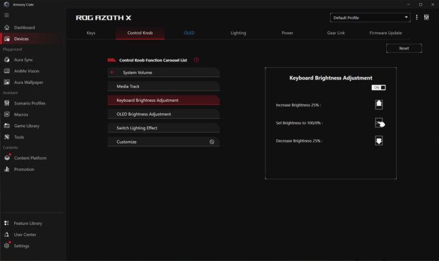
Task: Click the ROG AZOTH X title
Action: point(103,17)
